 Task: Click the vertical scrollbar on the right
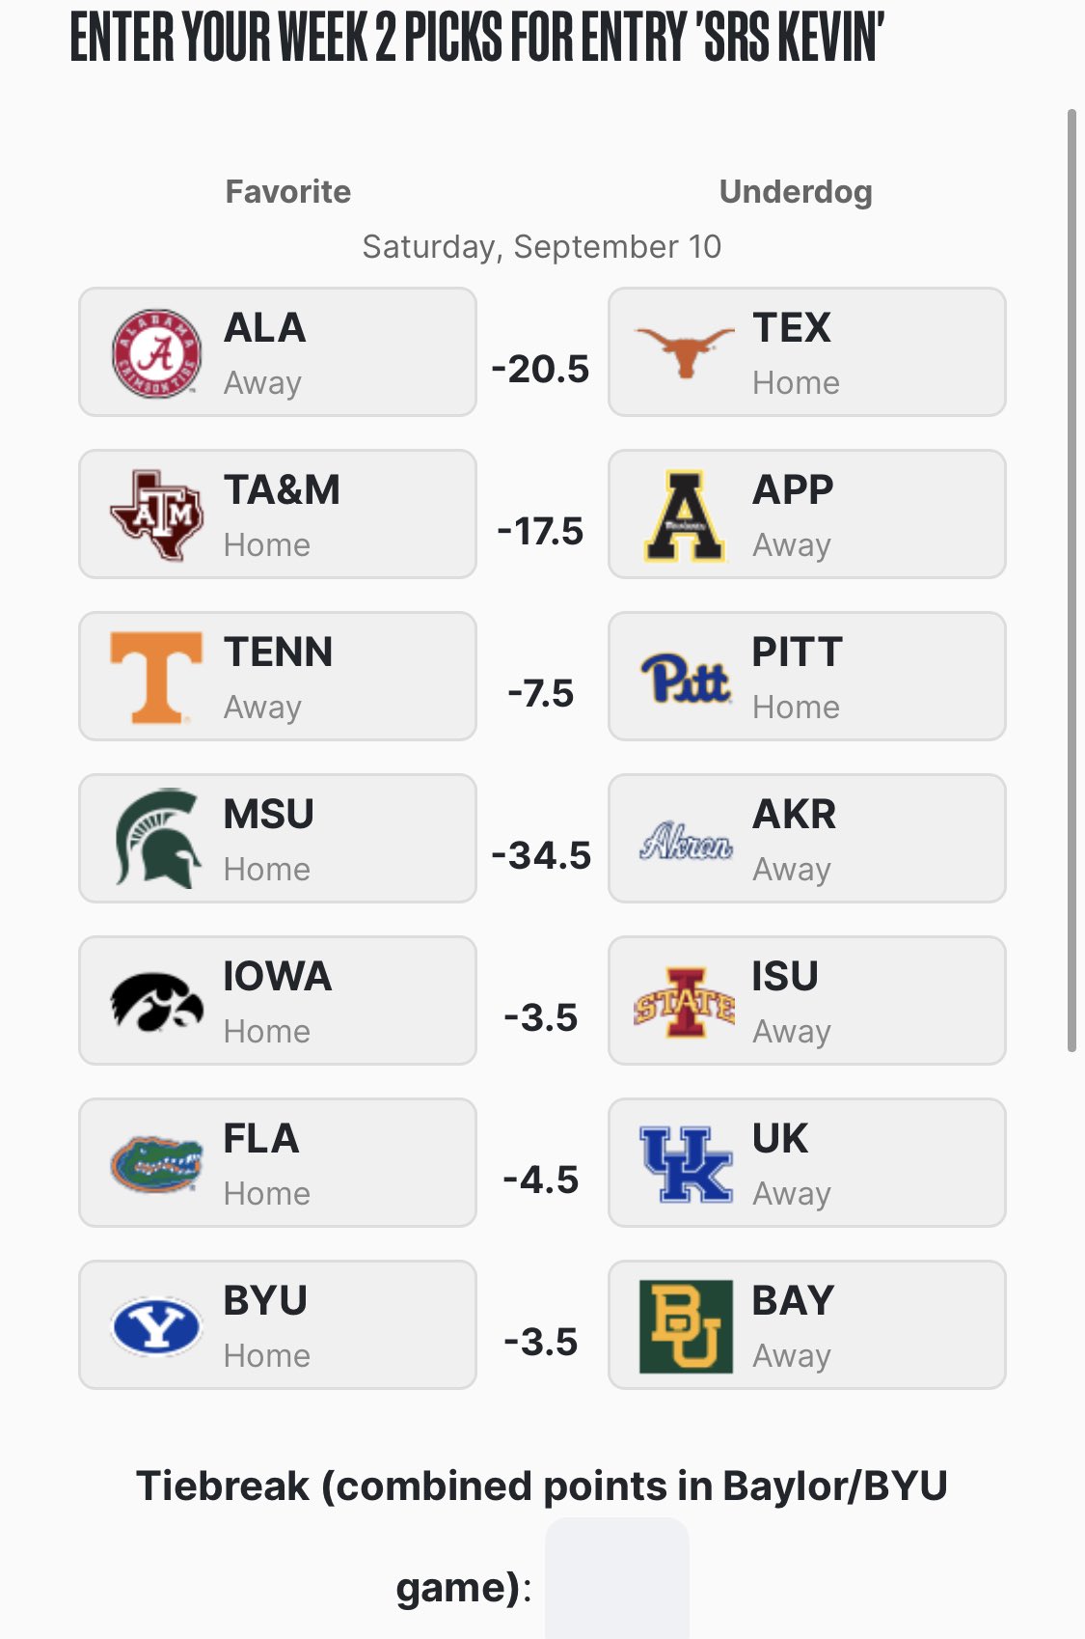click(x=1071, y=580)
